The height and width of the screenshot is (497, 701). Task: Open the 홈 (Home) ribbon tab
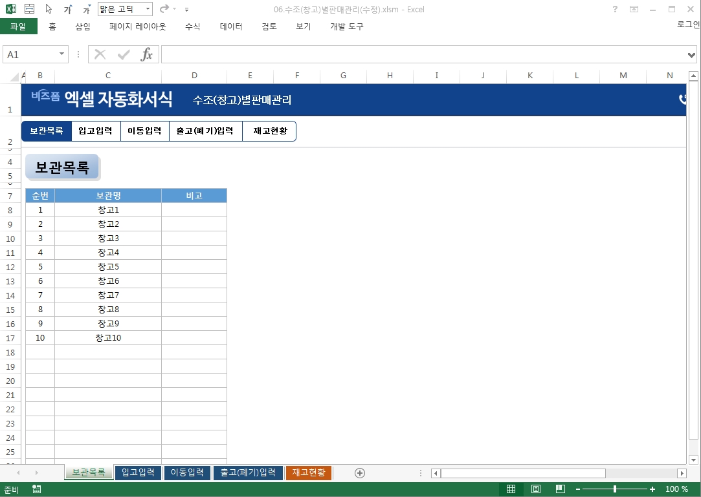(52, 26)
